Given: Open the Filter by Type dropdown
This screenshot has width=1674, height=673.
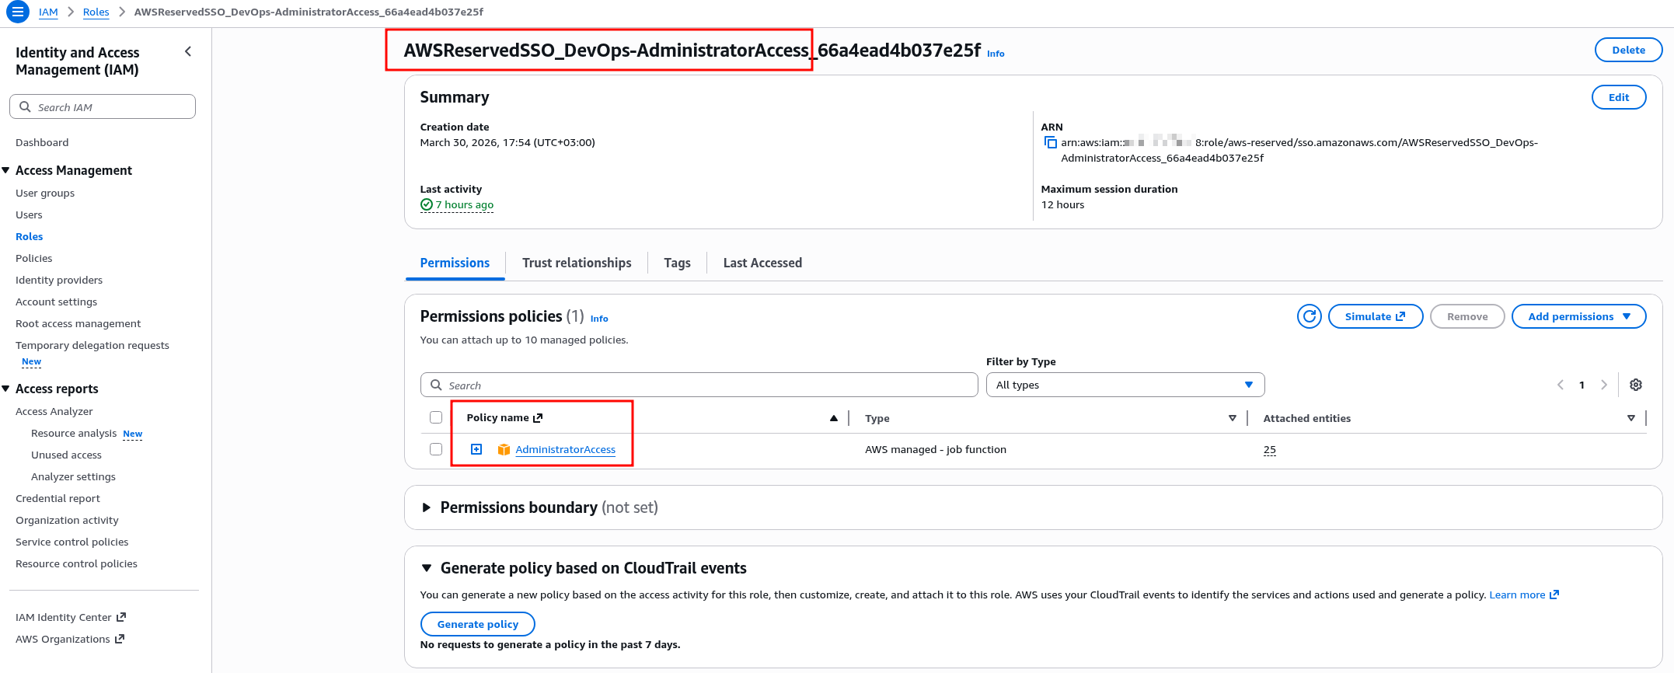Looking at the screenshot, I should [1125, 385].
